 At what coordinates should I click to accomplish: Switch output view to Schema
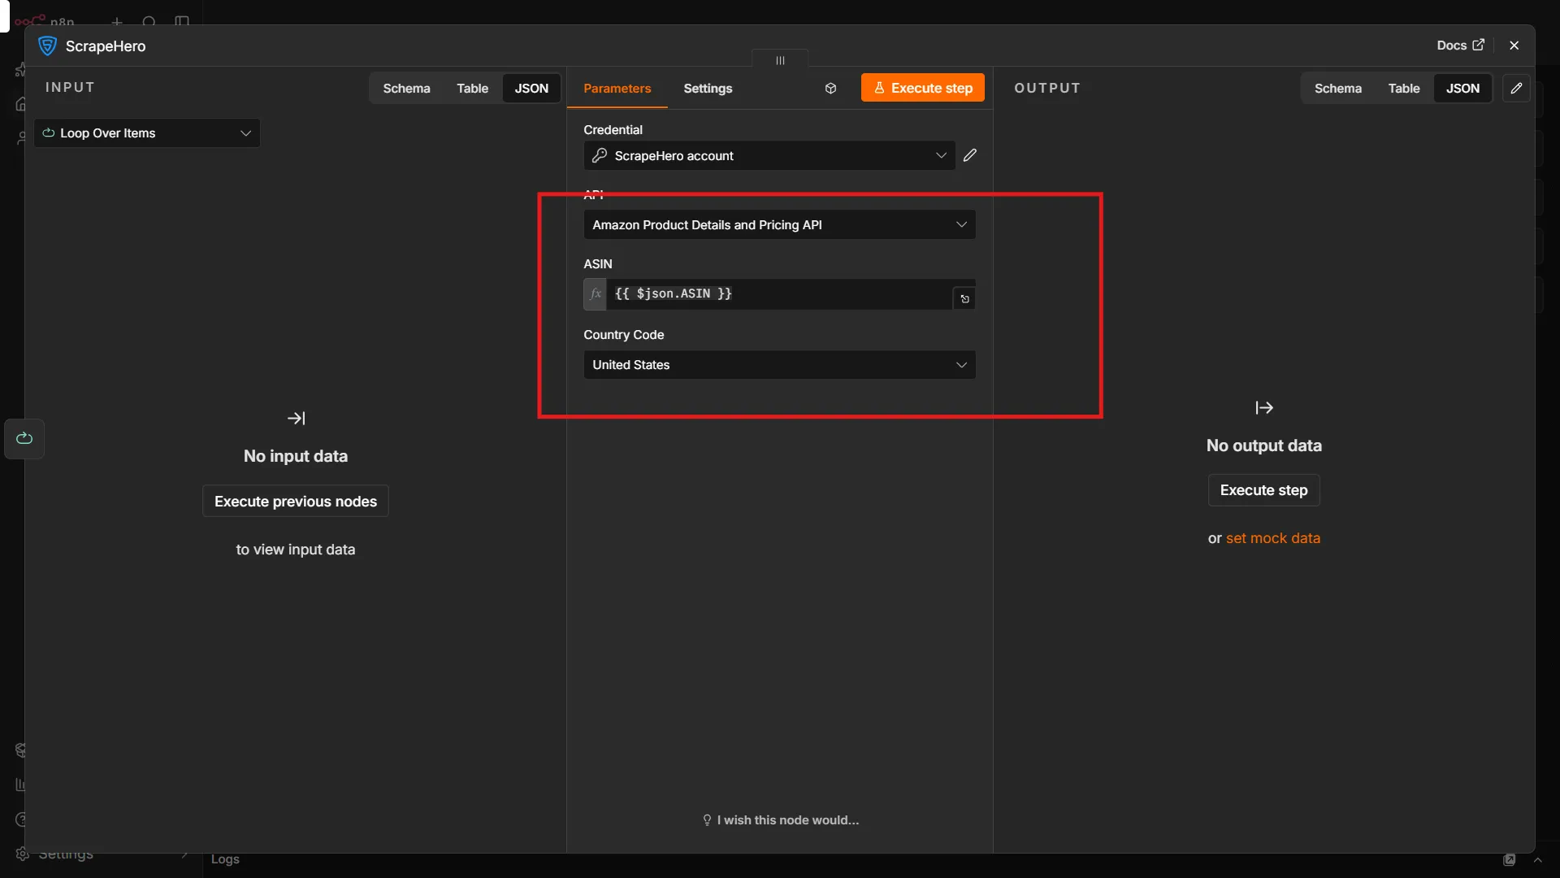(x=1337, y=89)
